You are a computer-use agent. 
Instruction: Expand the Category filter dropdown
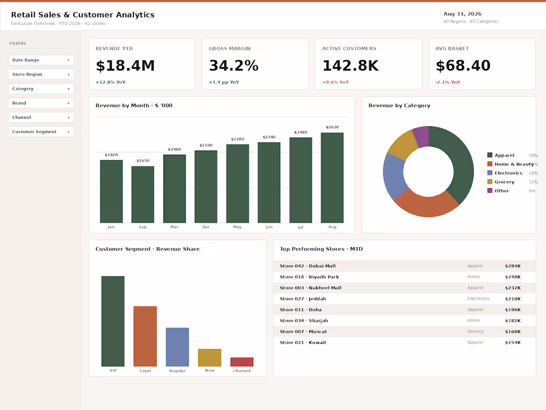(x=41, y=88)
